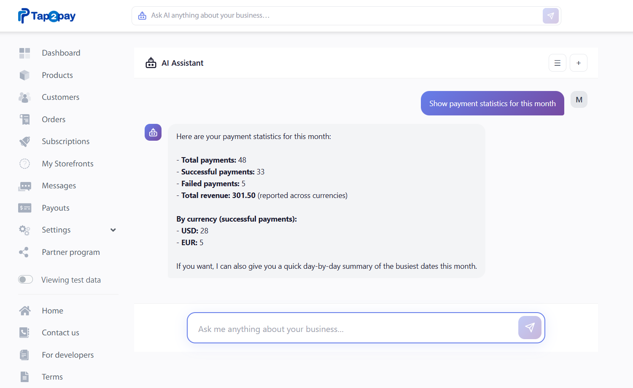The image size is (633, 388).
Task: Toggle the Viewing test data switch
Action: coord(25,280)
